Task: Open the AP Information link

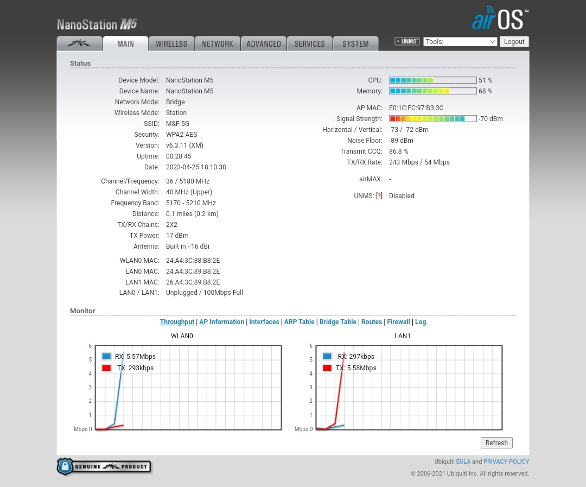Action: pyautogui.click(x=221, y=321)
